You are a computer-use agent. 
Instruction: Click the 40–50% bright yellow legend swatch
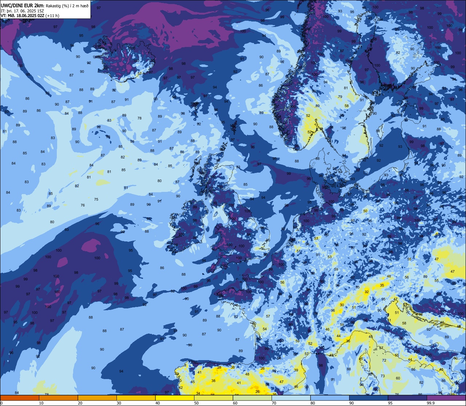coord(175,398)
